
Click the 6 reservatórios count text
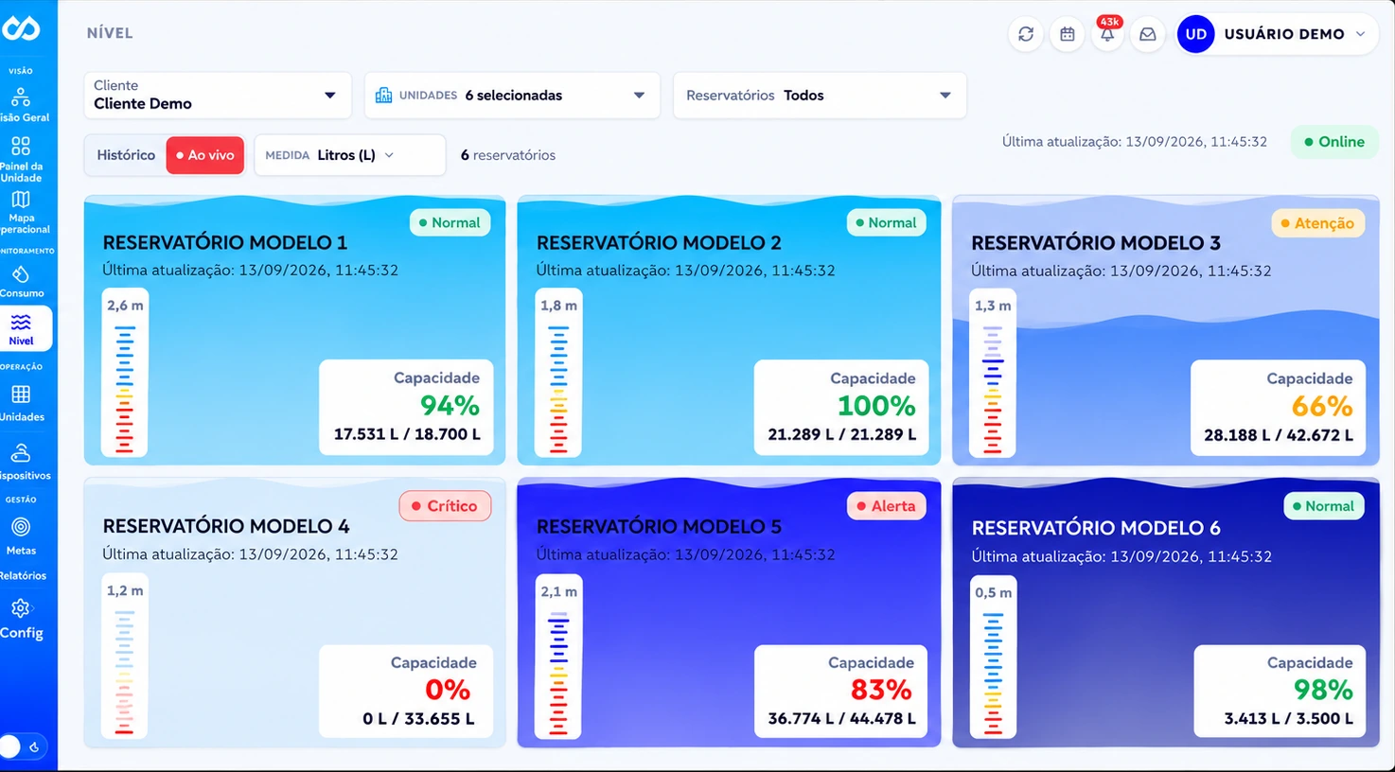[508, 155]
